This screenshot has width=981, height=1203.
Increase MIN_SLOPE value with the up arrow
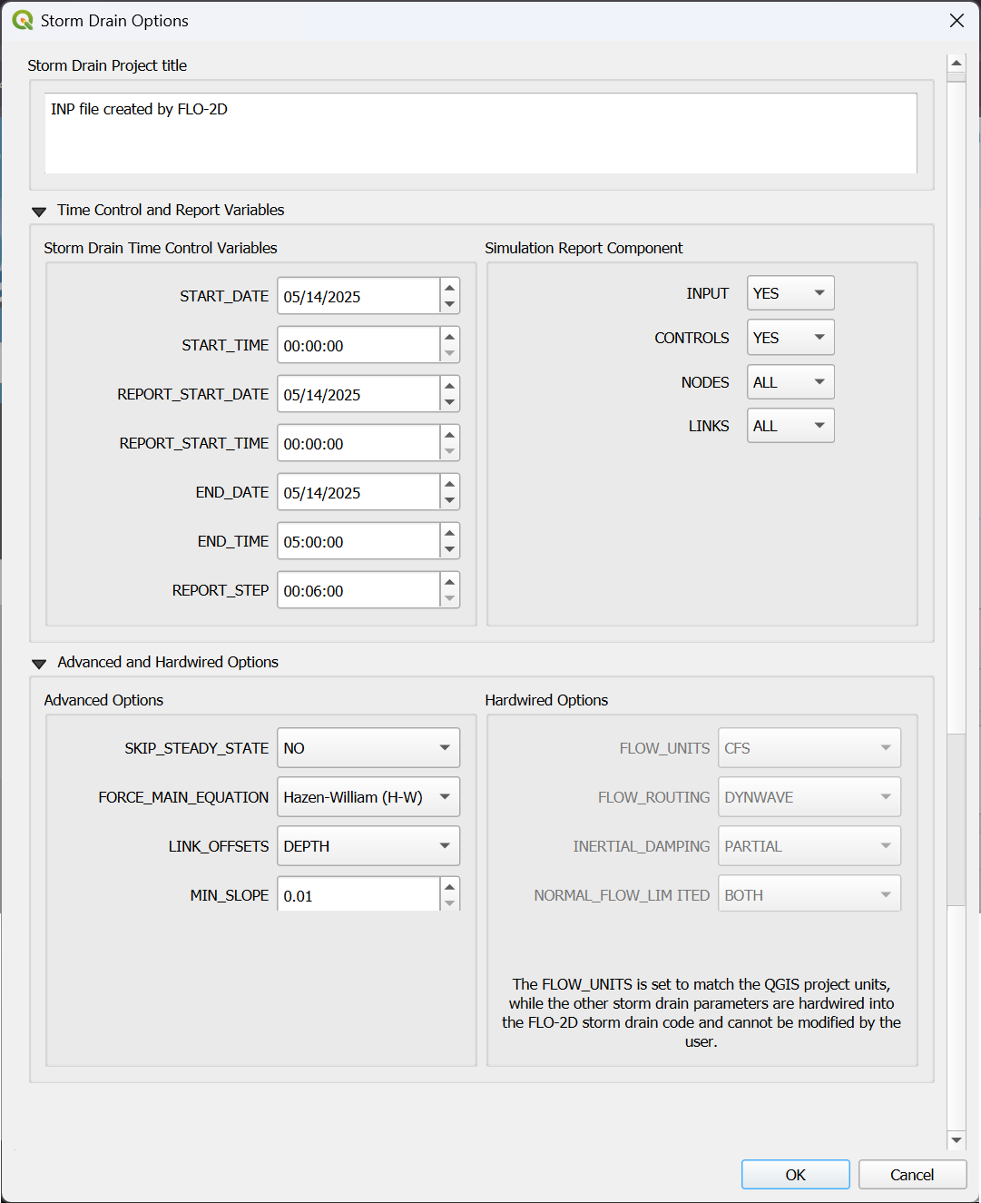click(449, 887)
